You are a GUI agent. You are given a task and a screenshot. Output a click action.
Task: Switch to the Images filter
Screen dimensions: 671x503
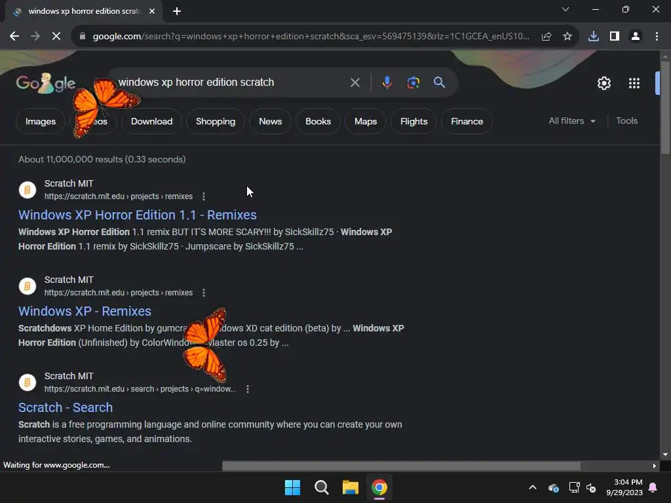click(40, 121)
